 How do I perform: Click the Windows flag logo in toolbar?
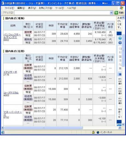pos(121,8)
